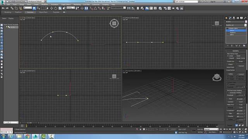Collapse the Editable Spline stack entry
248x139 pixels.
click(227, 28)
